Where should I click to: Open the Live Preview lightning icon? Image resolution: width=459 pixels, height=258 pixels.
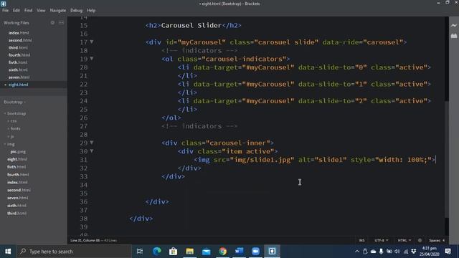pyautogui.click(x=454, y=26)
